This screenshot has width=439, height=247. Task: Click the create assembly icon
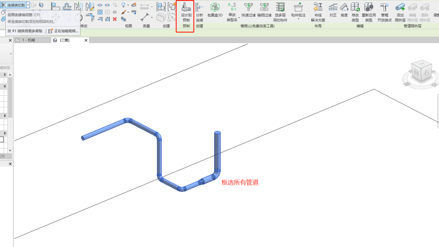pyautogui.click(x=161, y=7)
